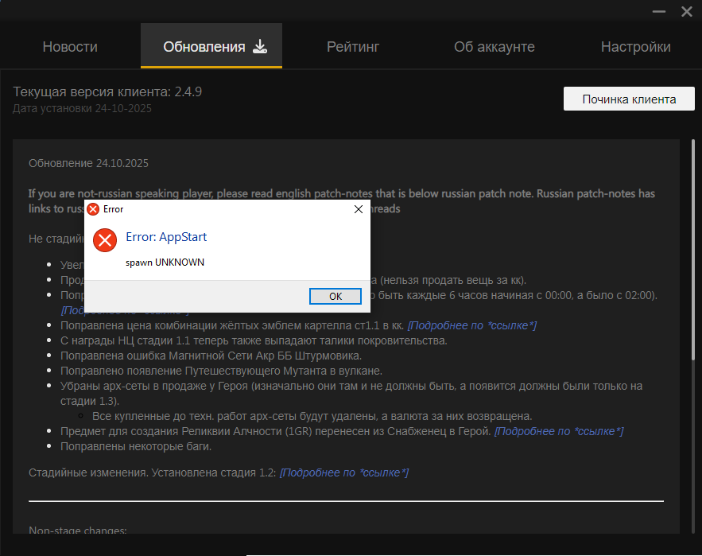Image resolution: width=702 pixels, height=556 pixels.
Task: Open the Новости tab
Action: [70, 47]
